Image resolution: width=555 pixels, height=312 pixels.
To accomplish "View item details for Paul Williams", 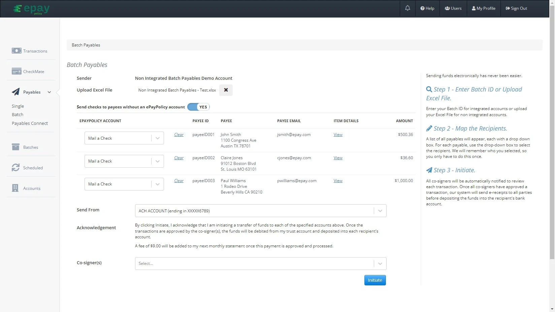I will (338, 181).
